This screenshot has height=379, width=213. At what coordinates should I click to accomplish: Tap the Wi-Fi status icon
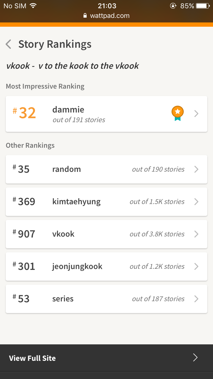click(x=33, y=6)
